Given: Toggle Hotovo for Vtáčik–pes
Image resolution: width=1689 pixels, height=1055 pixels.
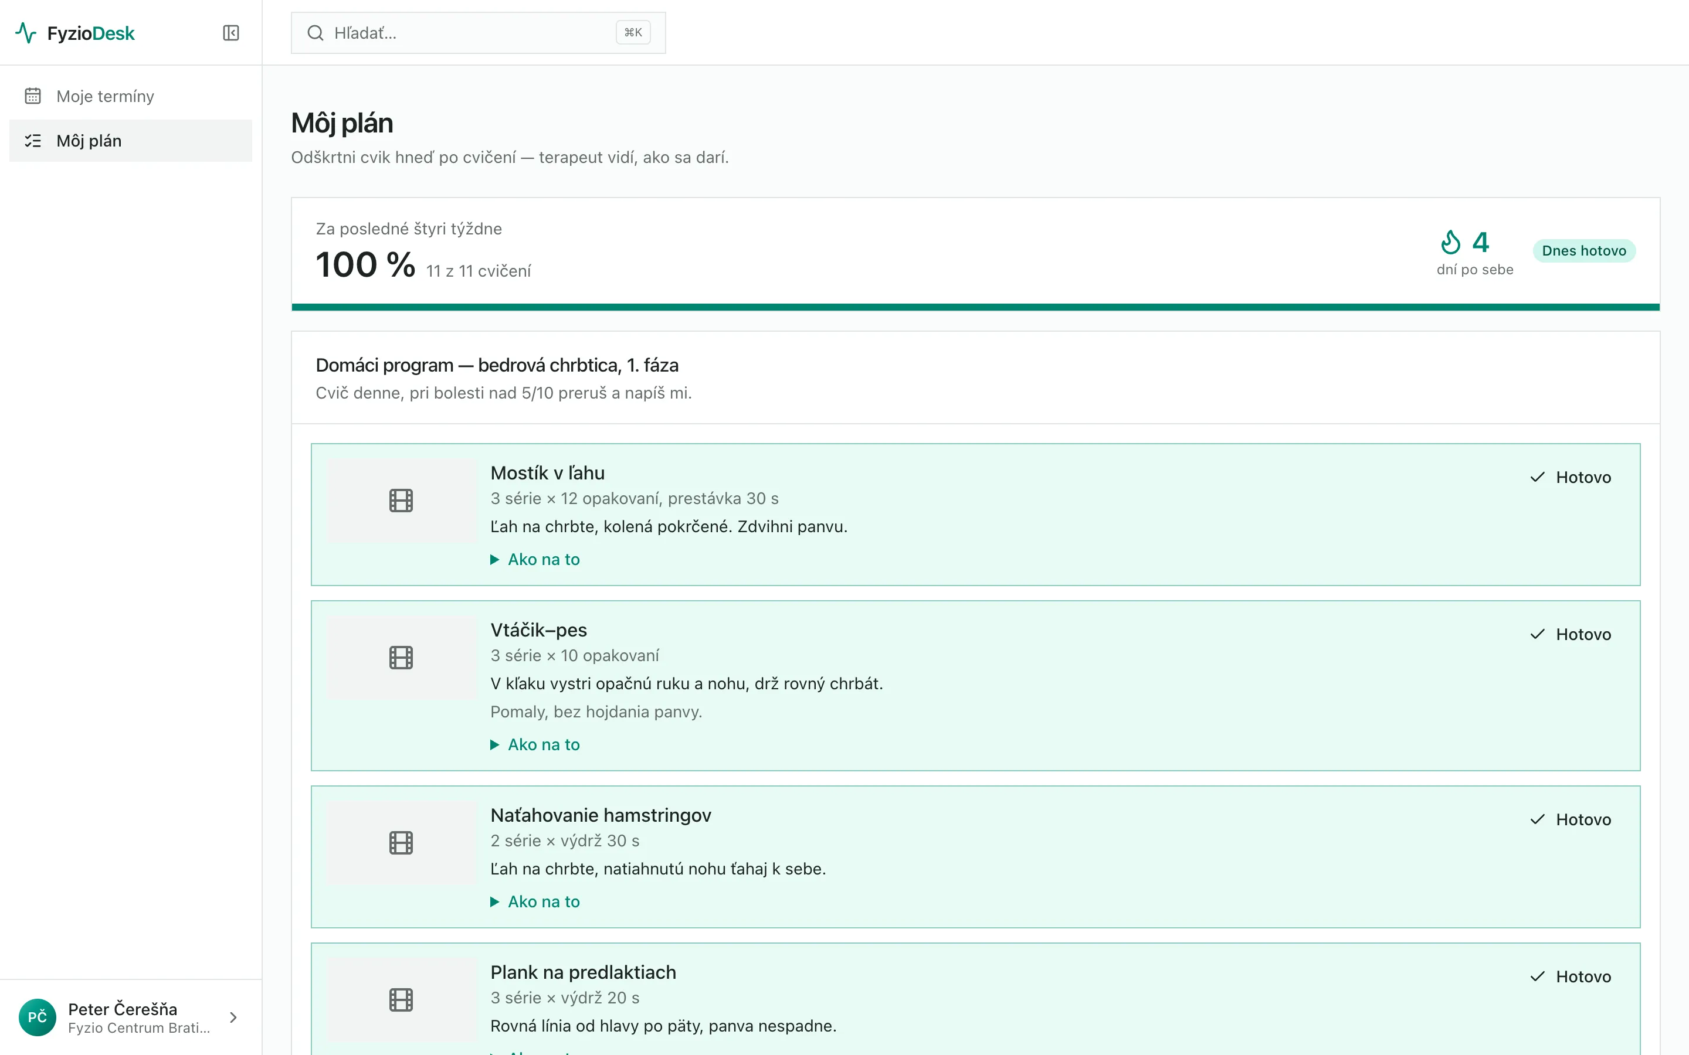Looking at the screenshot, I should 1571,634.
